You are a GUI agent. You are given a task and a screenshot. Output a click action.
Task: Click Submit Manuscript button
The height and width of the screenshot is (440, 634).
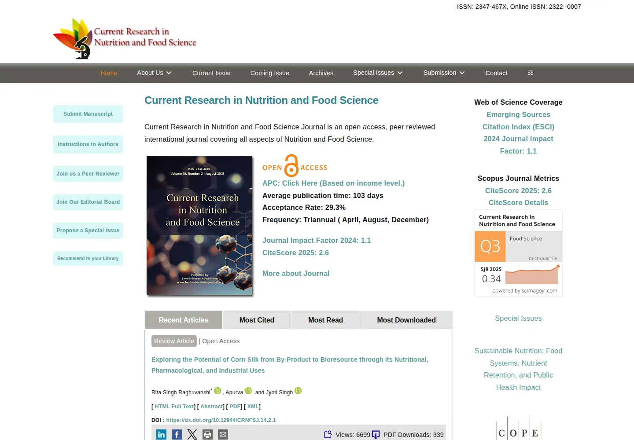pos(88,114)
